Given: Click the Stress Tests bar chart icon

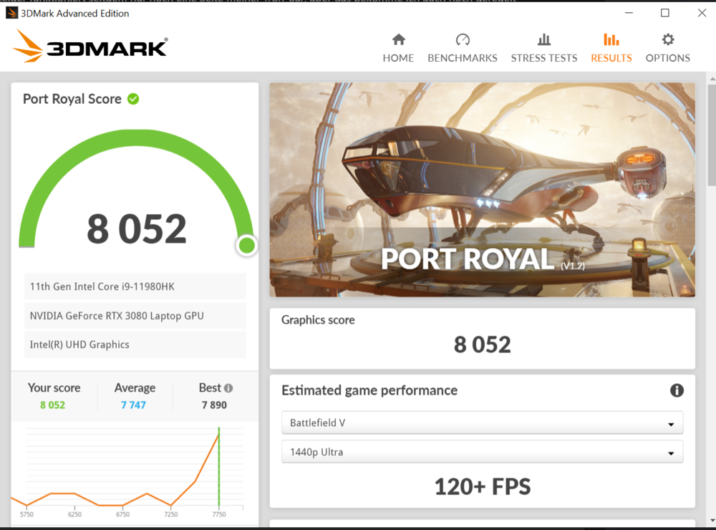Looking at the screenshot, I should pyautogui.click(x=544, y=39).
